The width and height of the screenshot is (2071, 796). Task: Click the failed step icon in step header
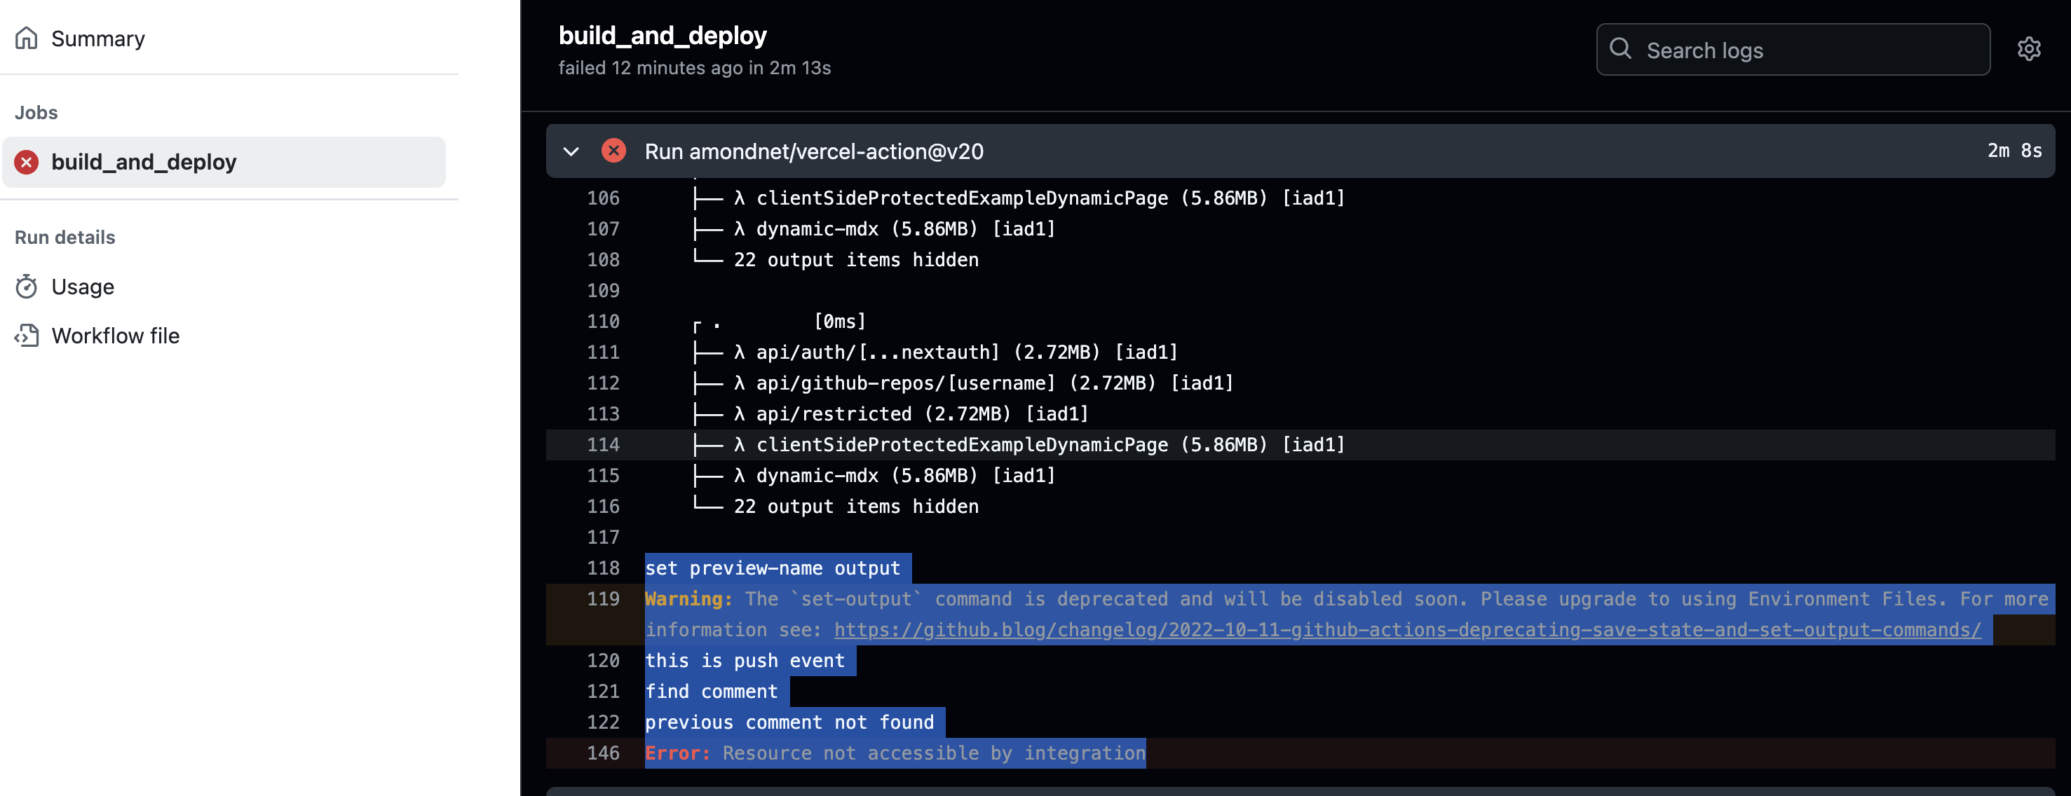(x=614, y=150)
